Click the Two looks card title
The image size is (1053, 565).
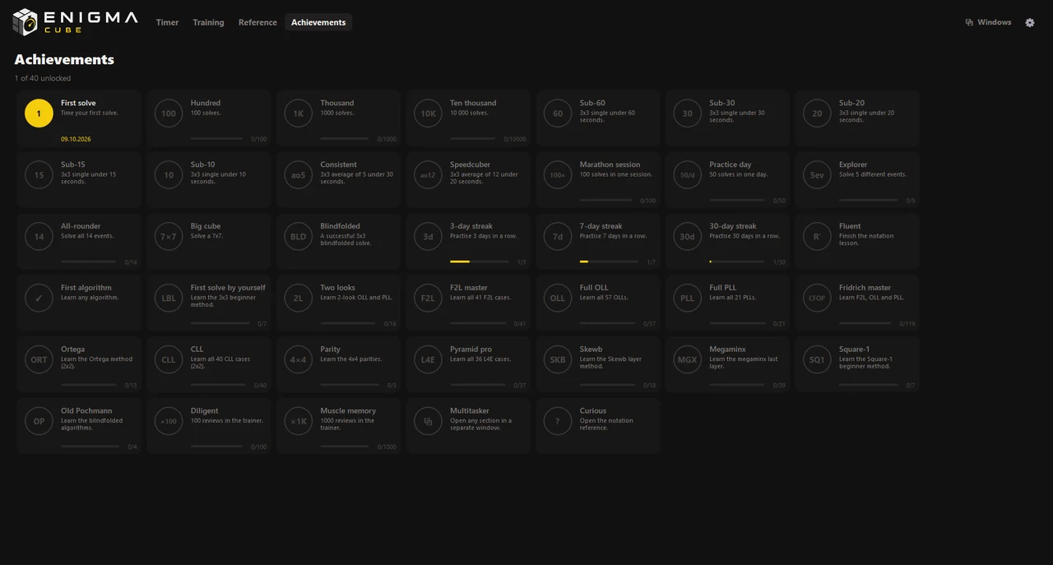coord(338,288)
